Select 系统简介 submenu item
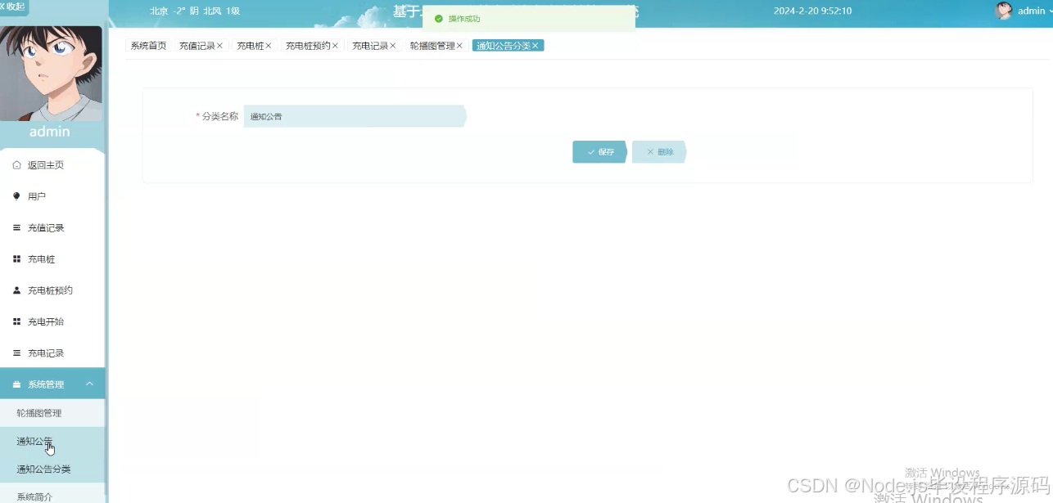Image resolution: width=1053 pixels, height=503 pixels. 52,495
